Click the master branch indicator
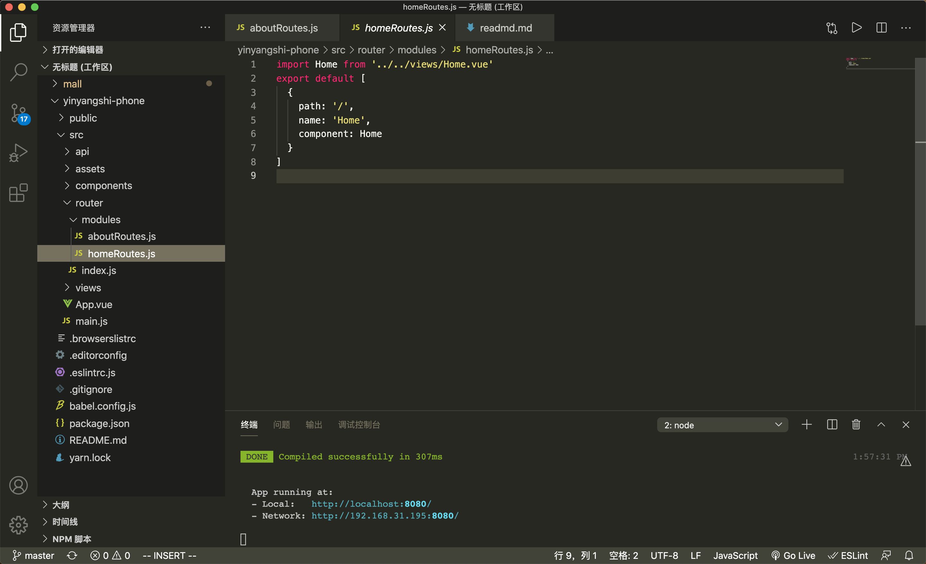The width and height of the screenshot is (926, 564). (33, 555)
